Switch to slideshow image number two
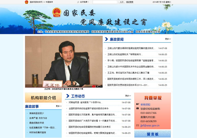 (x=97, y=87)
